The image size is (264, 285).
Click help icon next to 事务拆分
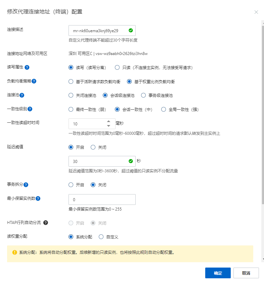[26, 185]
